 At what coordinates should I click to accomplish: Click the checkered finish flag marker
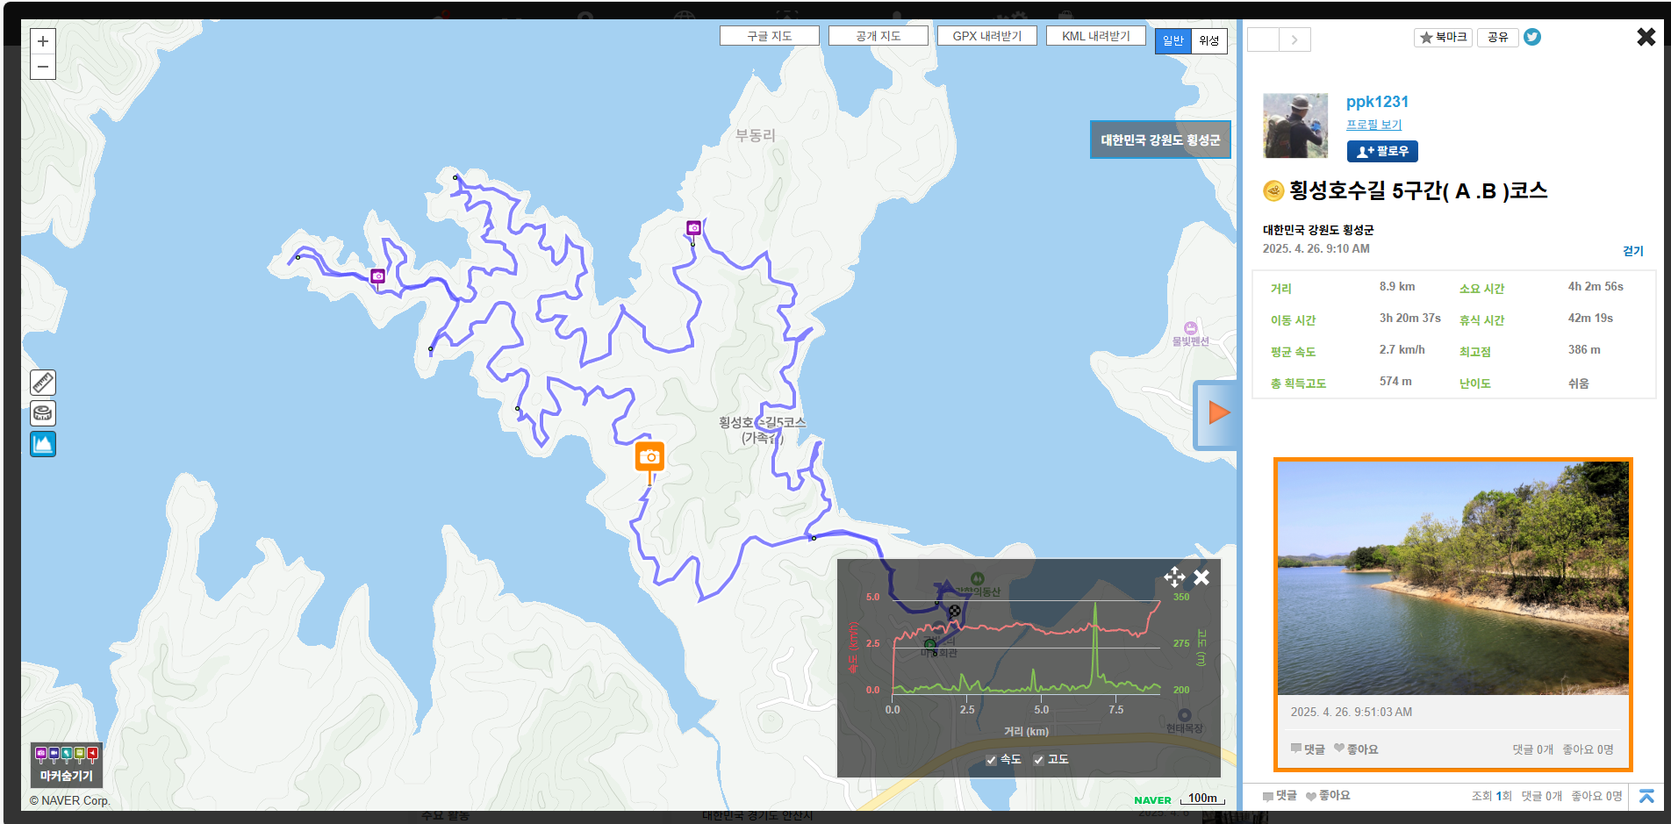[x=954, y=611]
